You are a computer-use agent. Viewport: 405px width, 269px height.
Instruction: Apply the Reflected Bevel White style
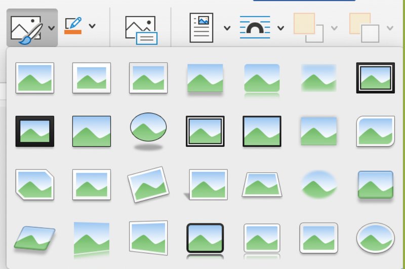coord(262,241)
